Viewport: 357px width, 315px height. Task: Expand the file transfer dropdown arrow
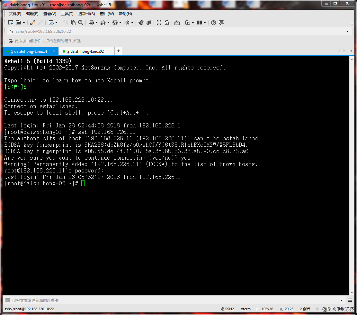[108, 23]
